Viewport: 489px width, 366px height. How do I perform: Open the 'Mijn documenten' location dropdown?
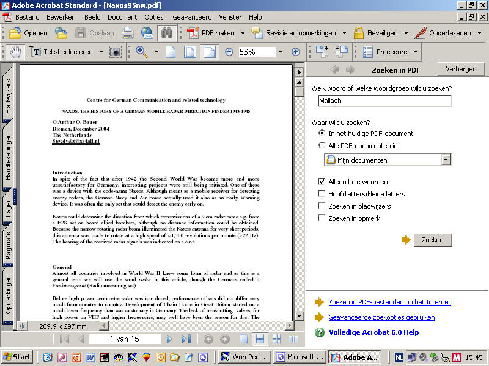[446, 160]
